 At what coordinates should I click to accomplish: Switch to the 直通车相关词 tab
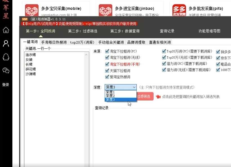point(160,42)
